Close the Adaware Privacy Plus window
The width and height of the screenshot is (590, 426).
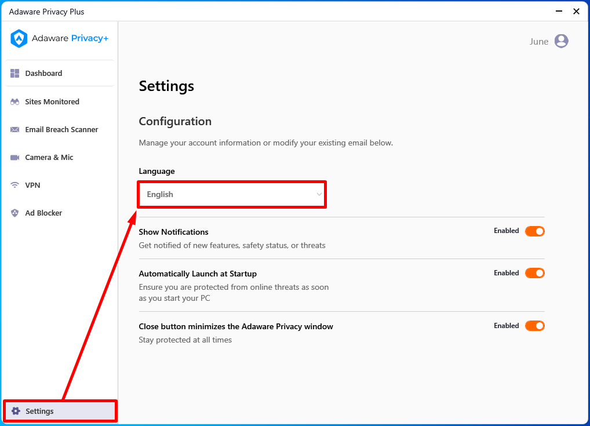click(576, 11)
